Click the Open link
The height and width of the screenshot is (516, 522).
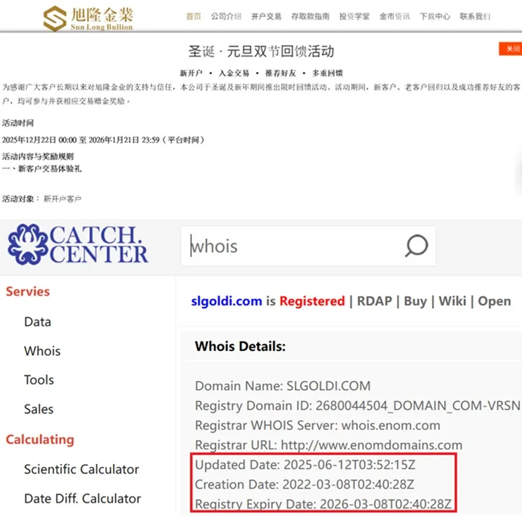coord(495,301)
